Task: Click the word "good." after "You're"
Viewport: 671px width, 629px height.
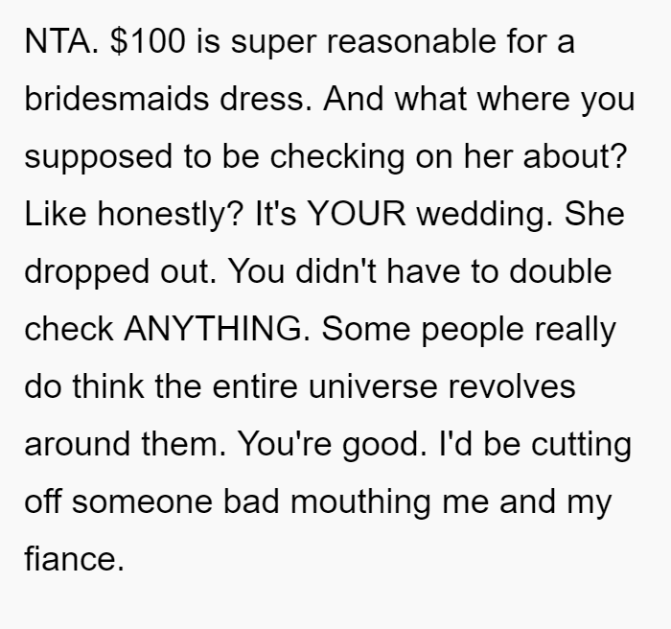Action: pyautogui.click(x=384, y=445)
